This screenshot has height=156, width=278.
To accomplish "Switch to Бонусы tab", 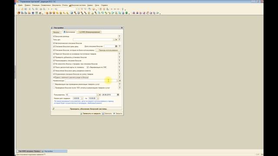I will tap(56, 32).
